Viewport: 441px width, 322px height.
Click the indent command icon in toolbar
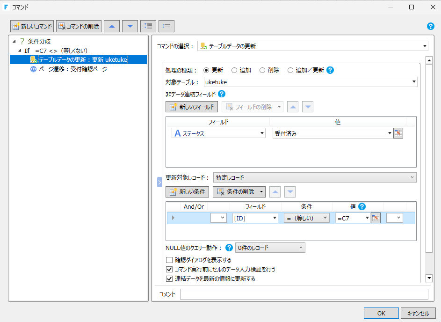[148, 26]
